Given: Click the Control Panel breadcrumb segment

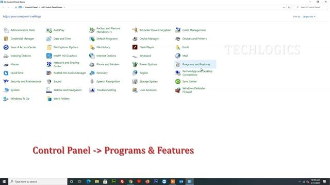Looking at the screenshot, I should [x=31, y=7].
